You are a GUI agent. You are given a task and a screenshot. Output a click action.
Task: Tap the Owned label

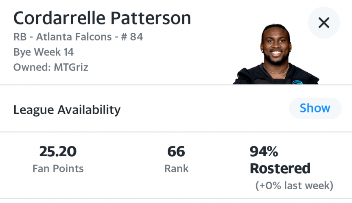(32, 67)
